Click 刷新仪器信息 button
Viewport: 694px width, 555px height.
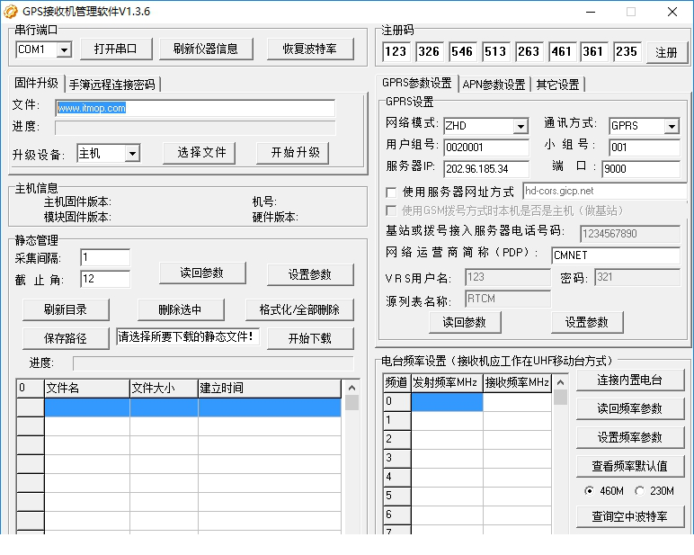point(206,49)
